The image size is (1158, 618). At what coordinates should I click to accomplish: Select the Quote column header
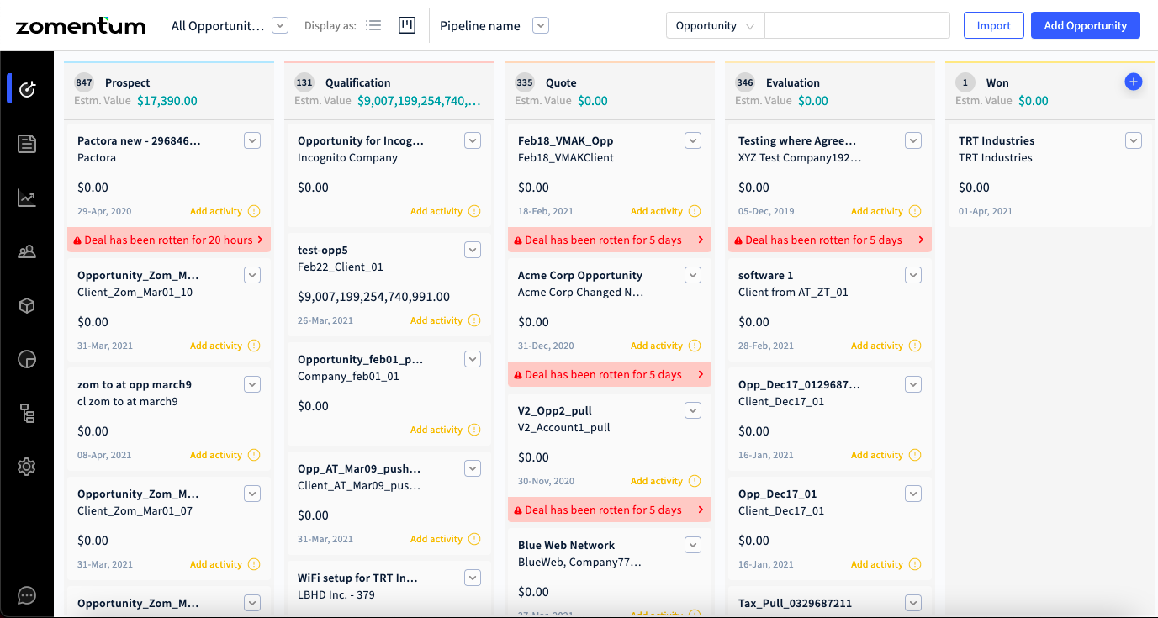610,91
